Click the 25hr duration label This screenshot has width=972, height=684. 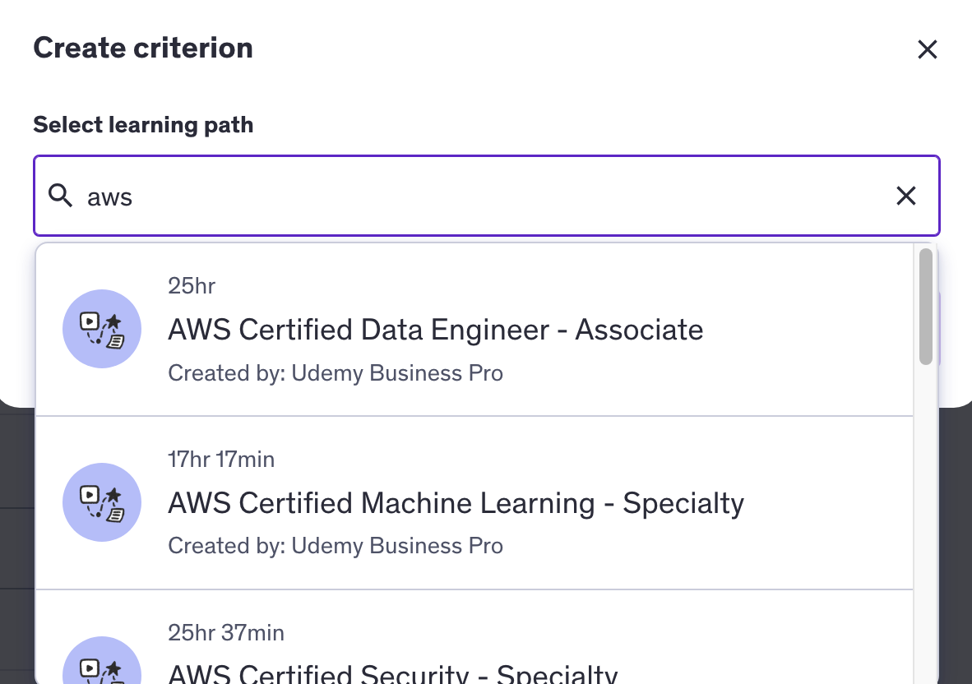(x=191, y=286)
